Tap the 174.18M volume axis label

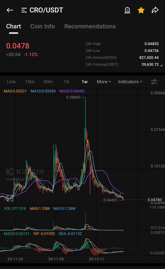(x=157, y=207)
